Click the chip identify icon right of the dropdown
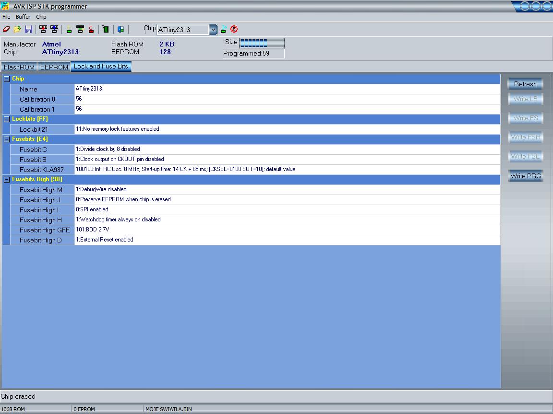The height and width of the screenshot is (414, 553). click(x=223, y=29)
